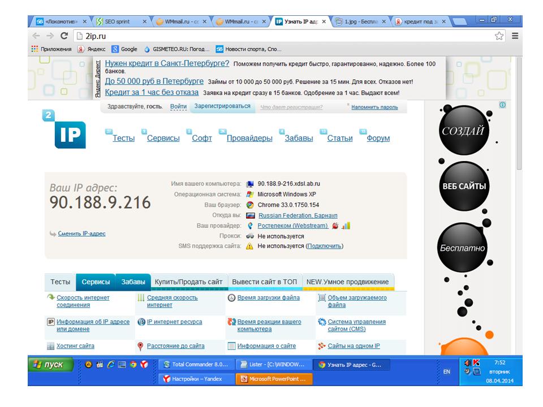Open Total Commander from the taskbar
The width and height of the screenshot is (543, 407).
coord(196,365)
